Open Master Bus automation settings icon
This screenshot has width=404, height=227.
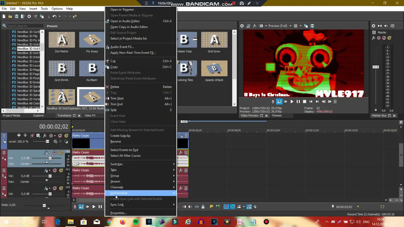pos(379,38)
